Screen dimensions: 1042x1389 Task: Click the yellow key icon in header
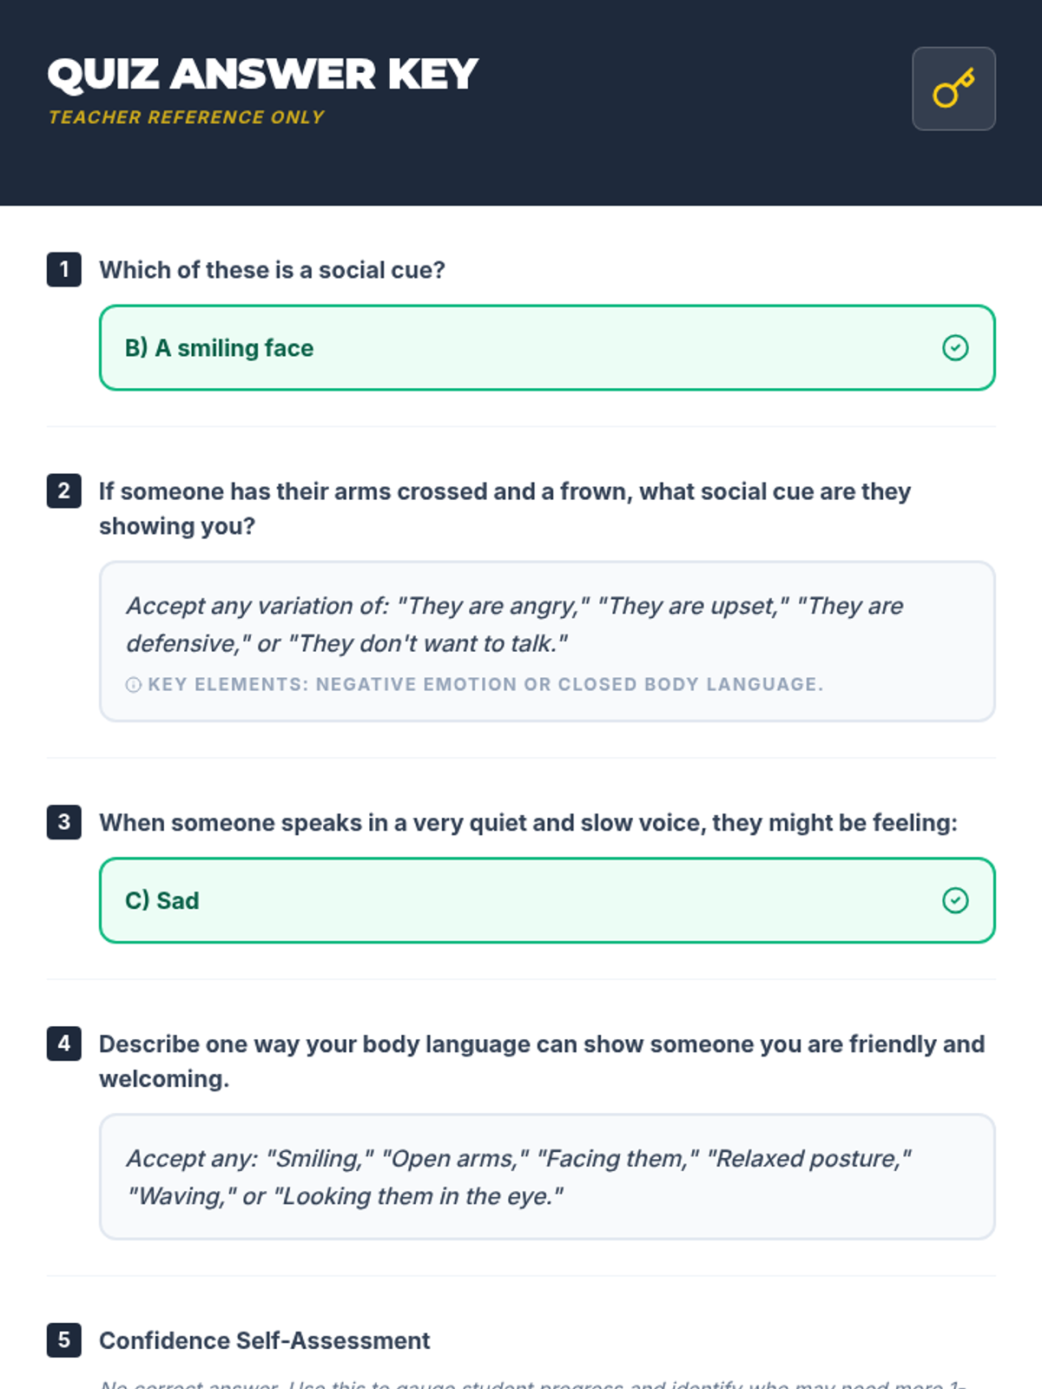click(953, 89)
